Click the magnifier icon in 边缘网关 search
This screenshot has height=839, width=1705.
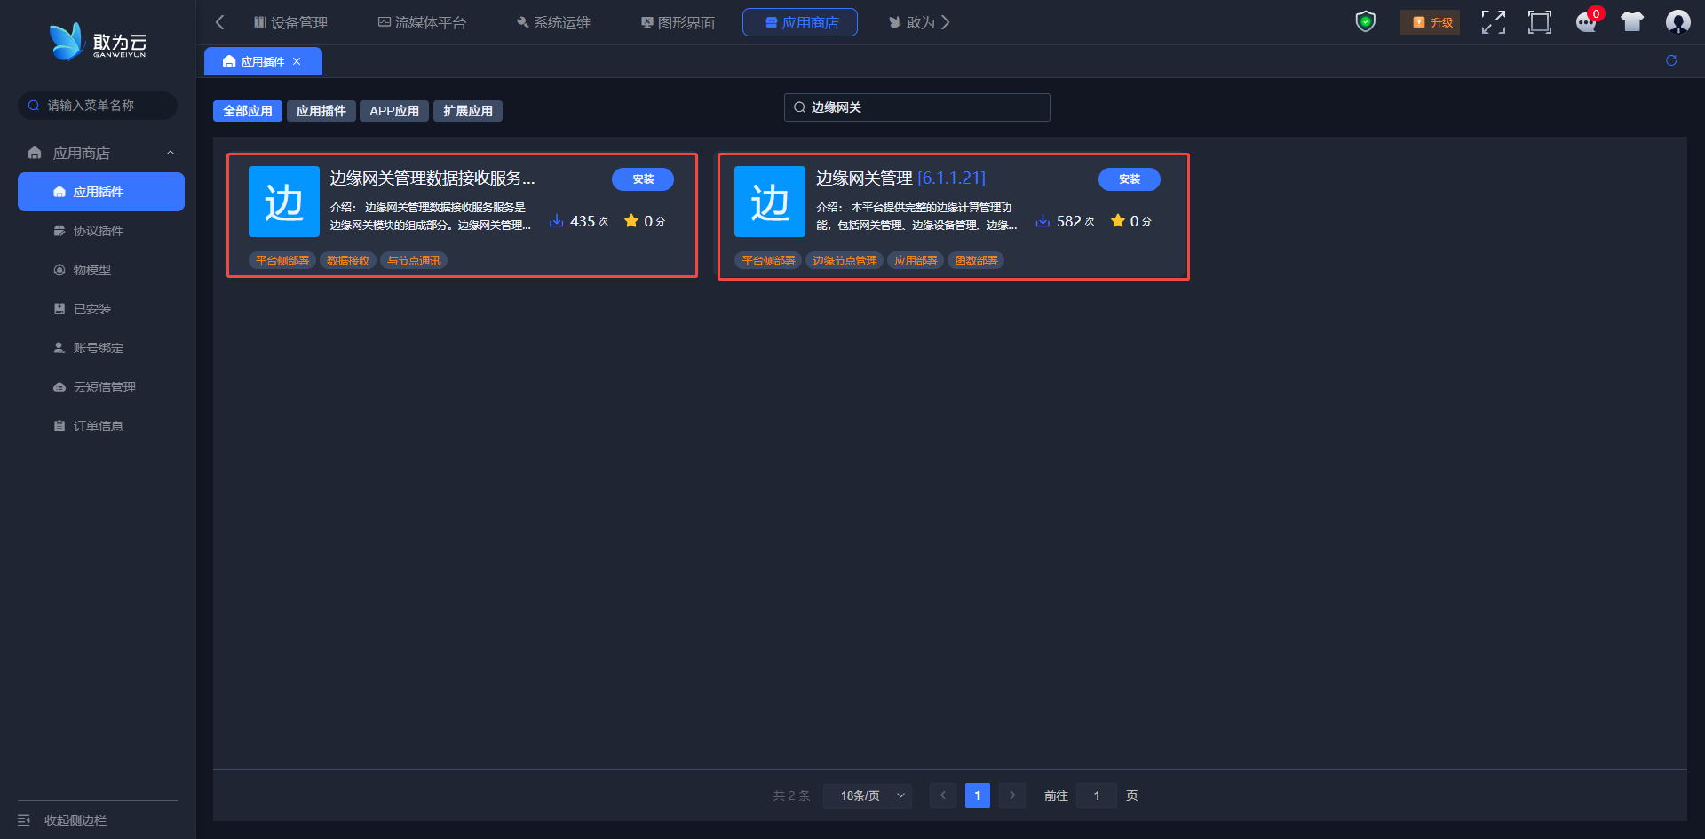coord(799,107)
